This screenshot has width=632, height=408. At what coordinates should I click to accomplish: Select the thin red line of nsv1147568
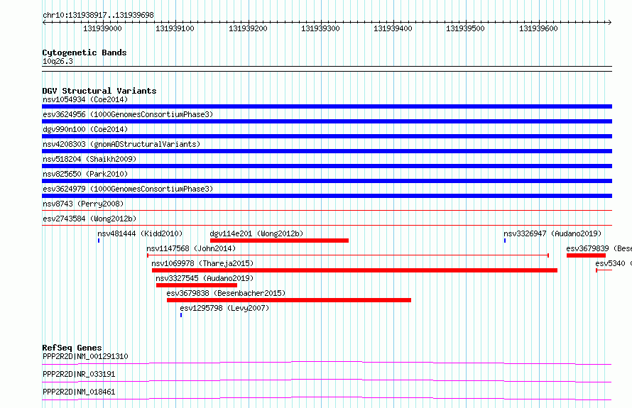(348, 255)
